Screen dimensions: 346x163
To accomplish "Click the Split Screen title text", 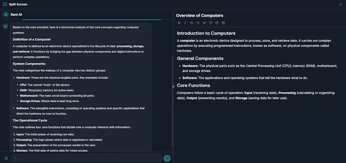I will point(18,4).
